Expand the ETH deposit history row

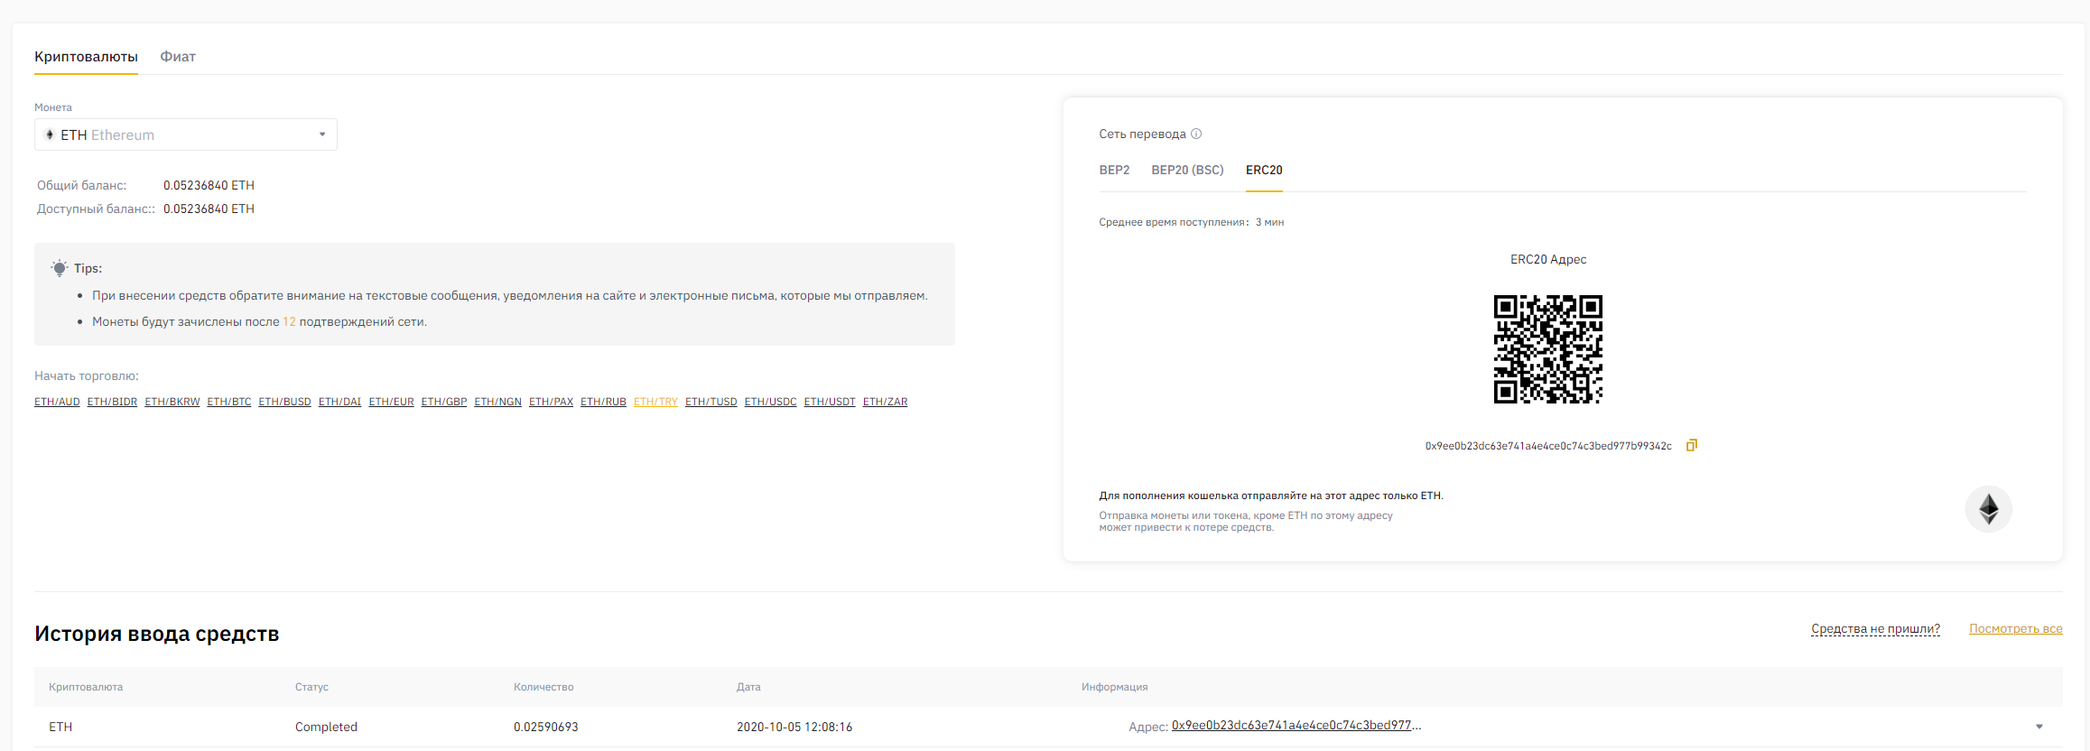click(x=2039, y=727)
